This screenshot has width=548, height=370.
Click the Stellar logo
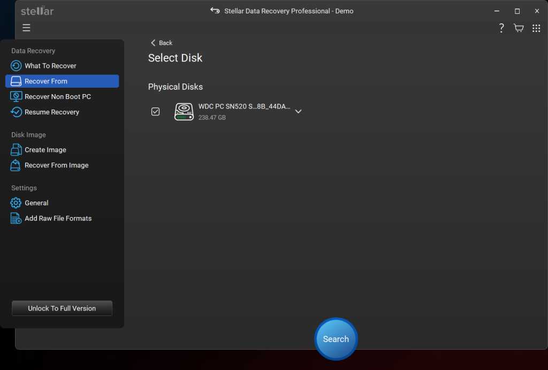tap(37, 11)
